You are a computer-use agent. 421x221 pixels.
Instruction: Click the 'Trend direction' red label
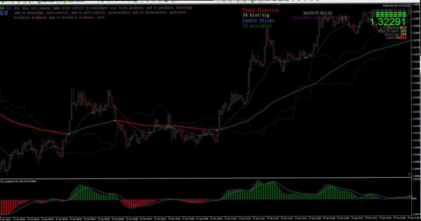click(x=261, y=10)
